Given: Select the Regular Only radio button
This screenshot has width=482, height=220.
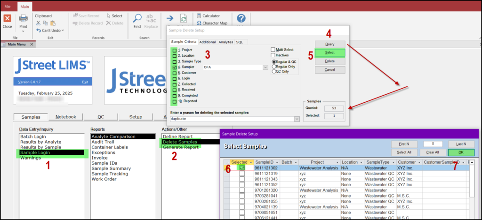Looking at the screenshot, I should click(x=273, y=67).
